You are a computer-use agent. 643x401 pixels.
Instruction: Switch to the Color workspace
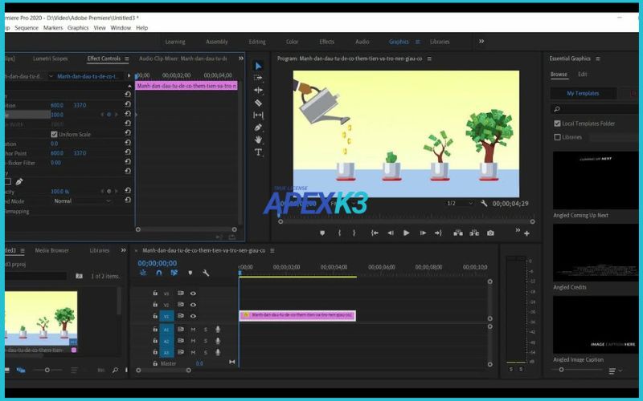[x=292, y=42]
